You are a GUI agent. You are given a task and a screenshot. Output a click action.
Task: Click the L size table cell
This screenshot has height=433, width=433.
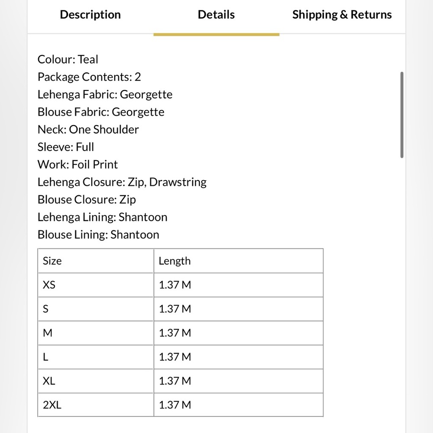[x=96, y=357]
